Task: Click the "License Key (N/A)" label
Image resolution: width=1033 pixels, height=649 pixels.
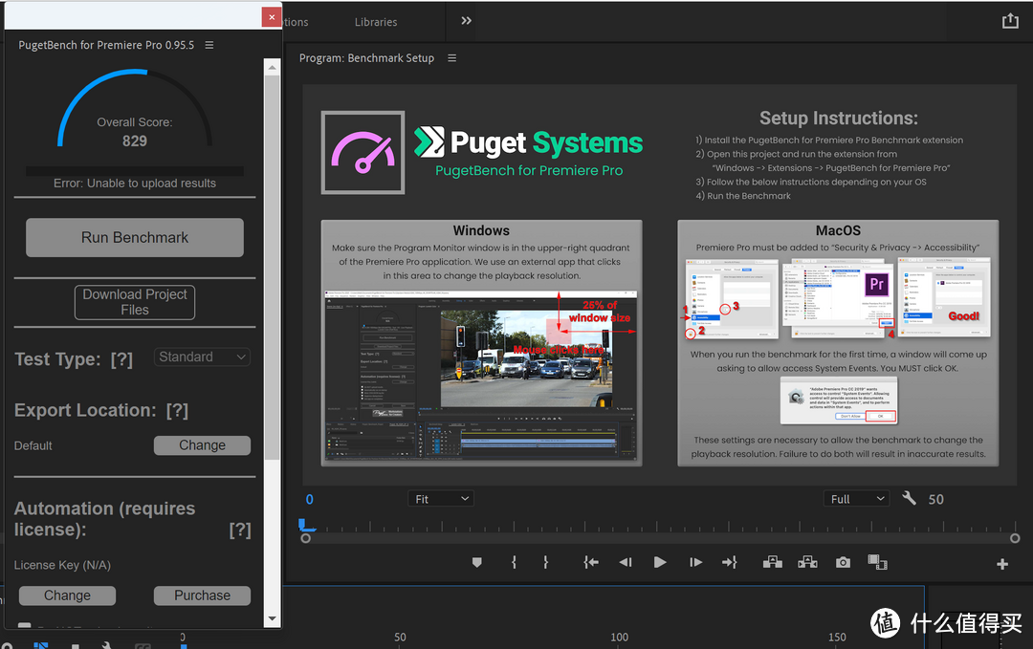Action: tap(62, 565)
